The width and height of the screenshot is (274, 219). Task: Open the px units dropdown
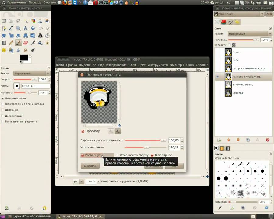point(78,182)
